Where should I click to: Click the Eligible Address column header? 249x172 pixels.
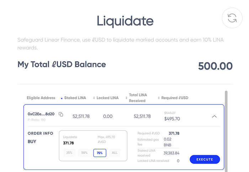tap(41, 98)
